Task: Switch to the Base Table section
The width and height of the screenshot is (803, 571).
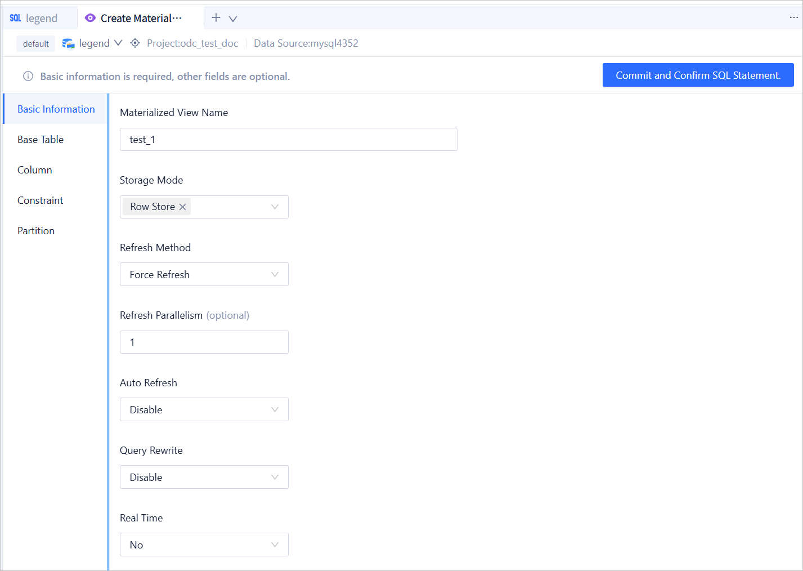Action: tap(41, 140)
